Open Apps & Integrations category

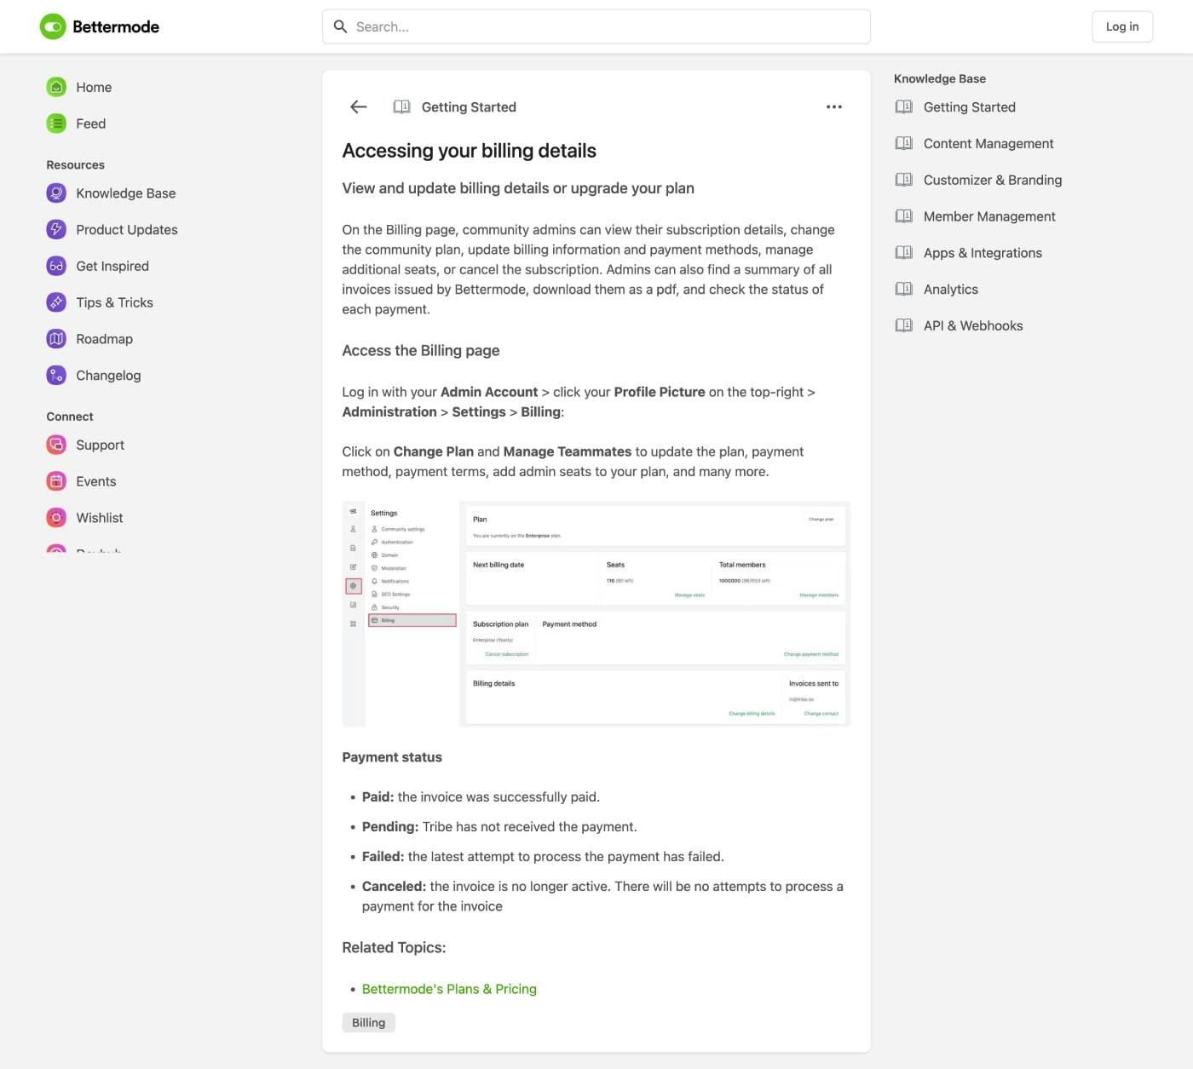click(x=983, y=253)
